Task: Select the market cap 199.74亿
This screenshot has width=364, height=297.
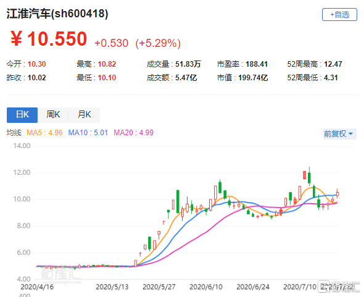Action: [x=253, y=78]
